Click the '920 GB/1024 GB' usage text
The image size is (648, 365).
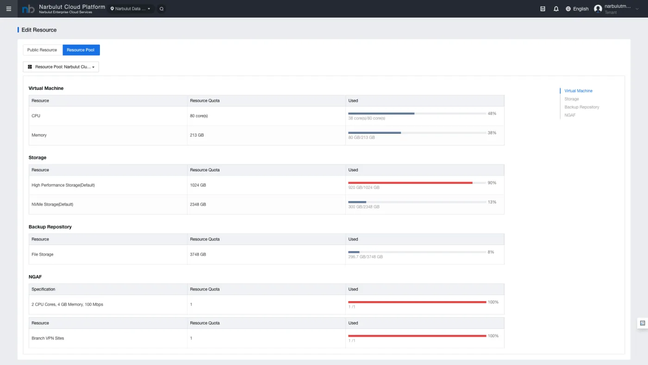[x=364, y=188]
